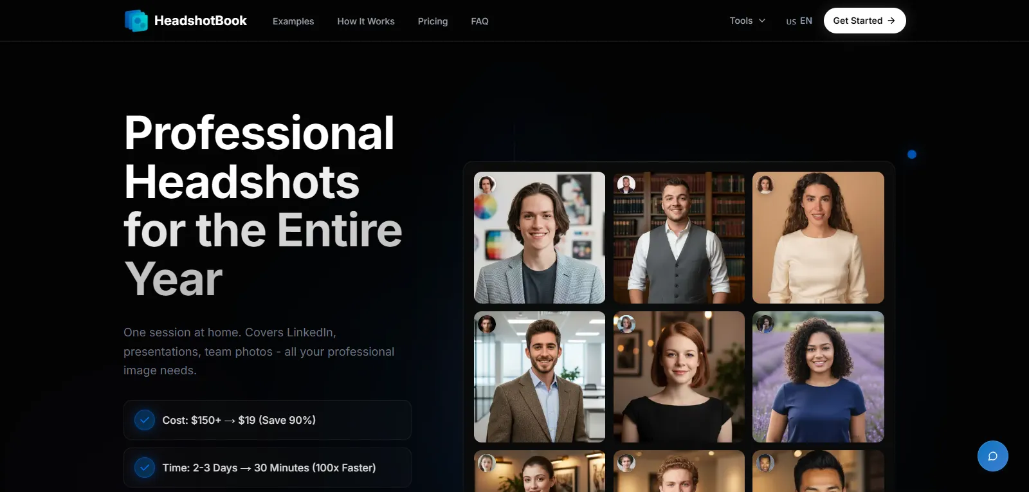Open headshot of young man in grey blazer

[540, 237]
